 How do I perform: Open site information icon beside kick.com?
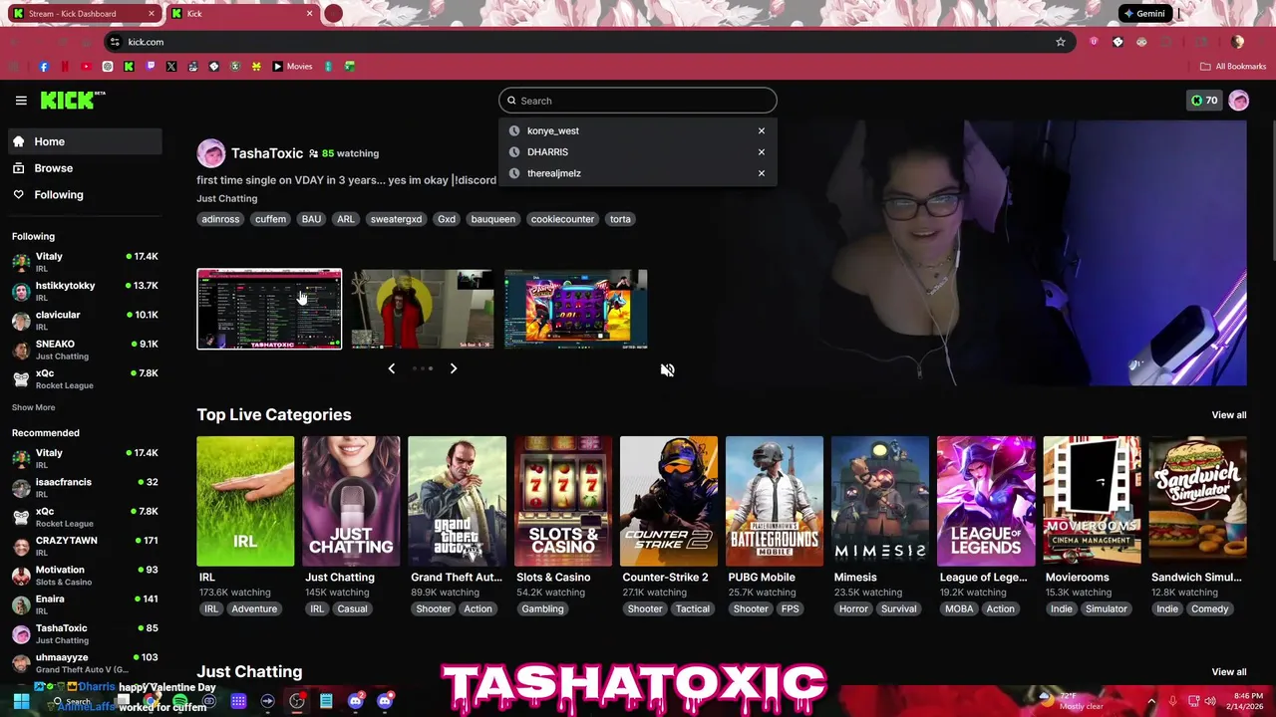[x=115, y=42]
